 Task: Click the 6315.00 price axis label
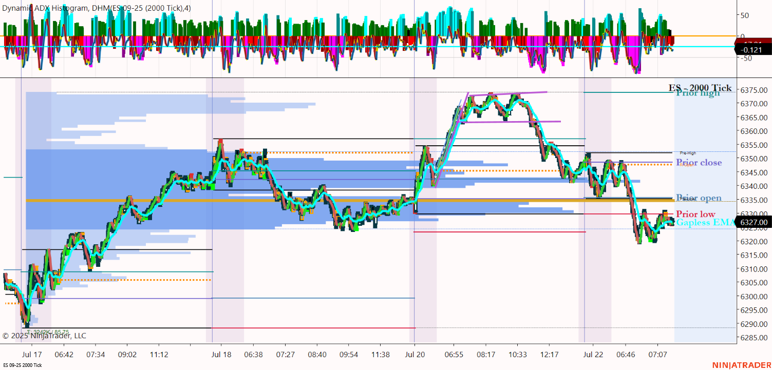tap(753, 256)
